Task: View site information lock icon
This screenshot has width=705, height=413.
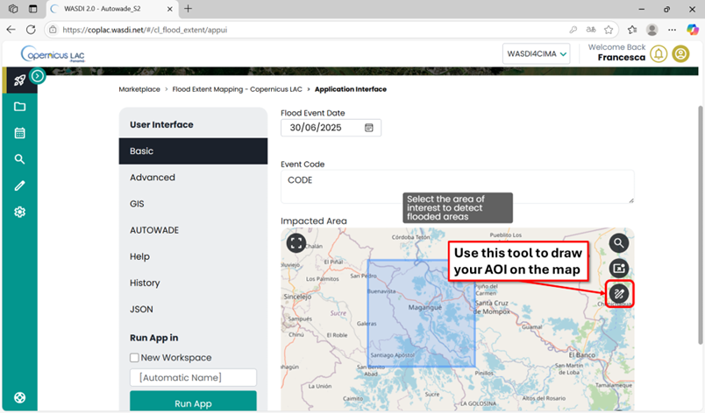Action: click(x=53, y=30)
